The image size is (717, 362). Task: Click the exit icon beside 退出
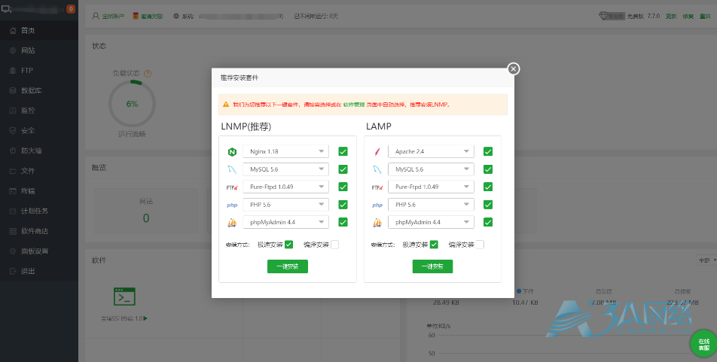(x=13, y=272)
